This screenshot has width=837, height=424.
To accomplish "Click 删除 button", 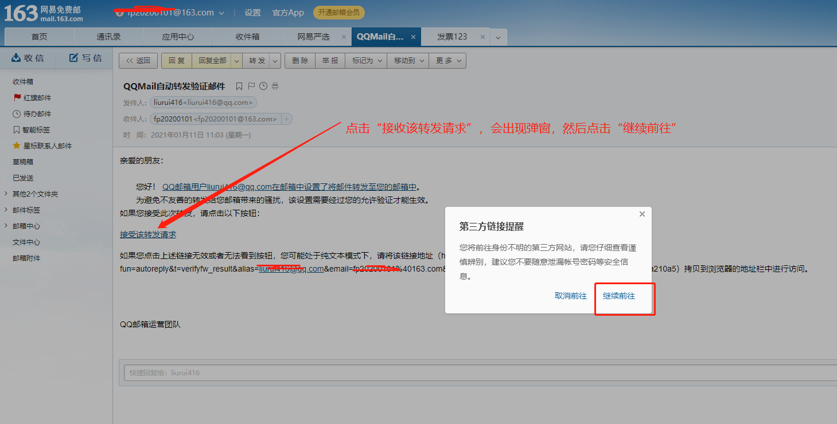I will pos(300,61).
